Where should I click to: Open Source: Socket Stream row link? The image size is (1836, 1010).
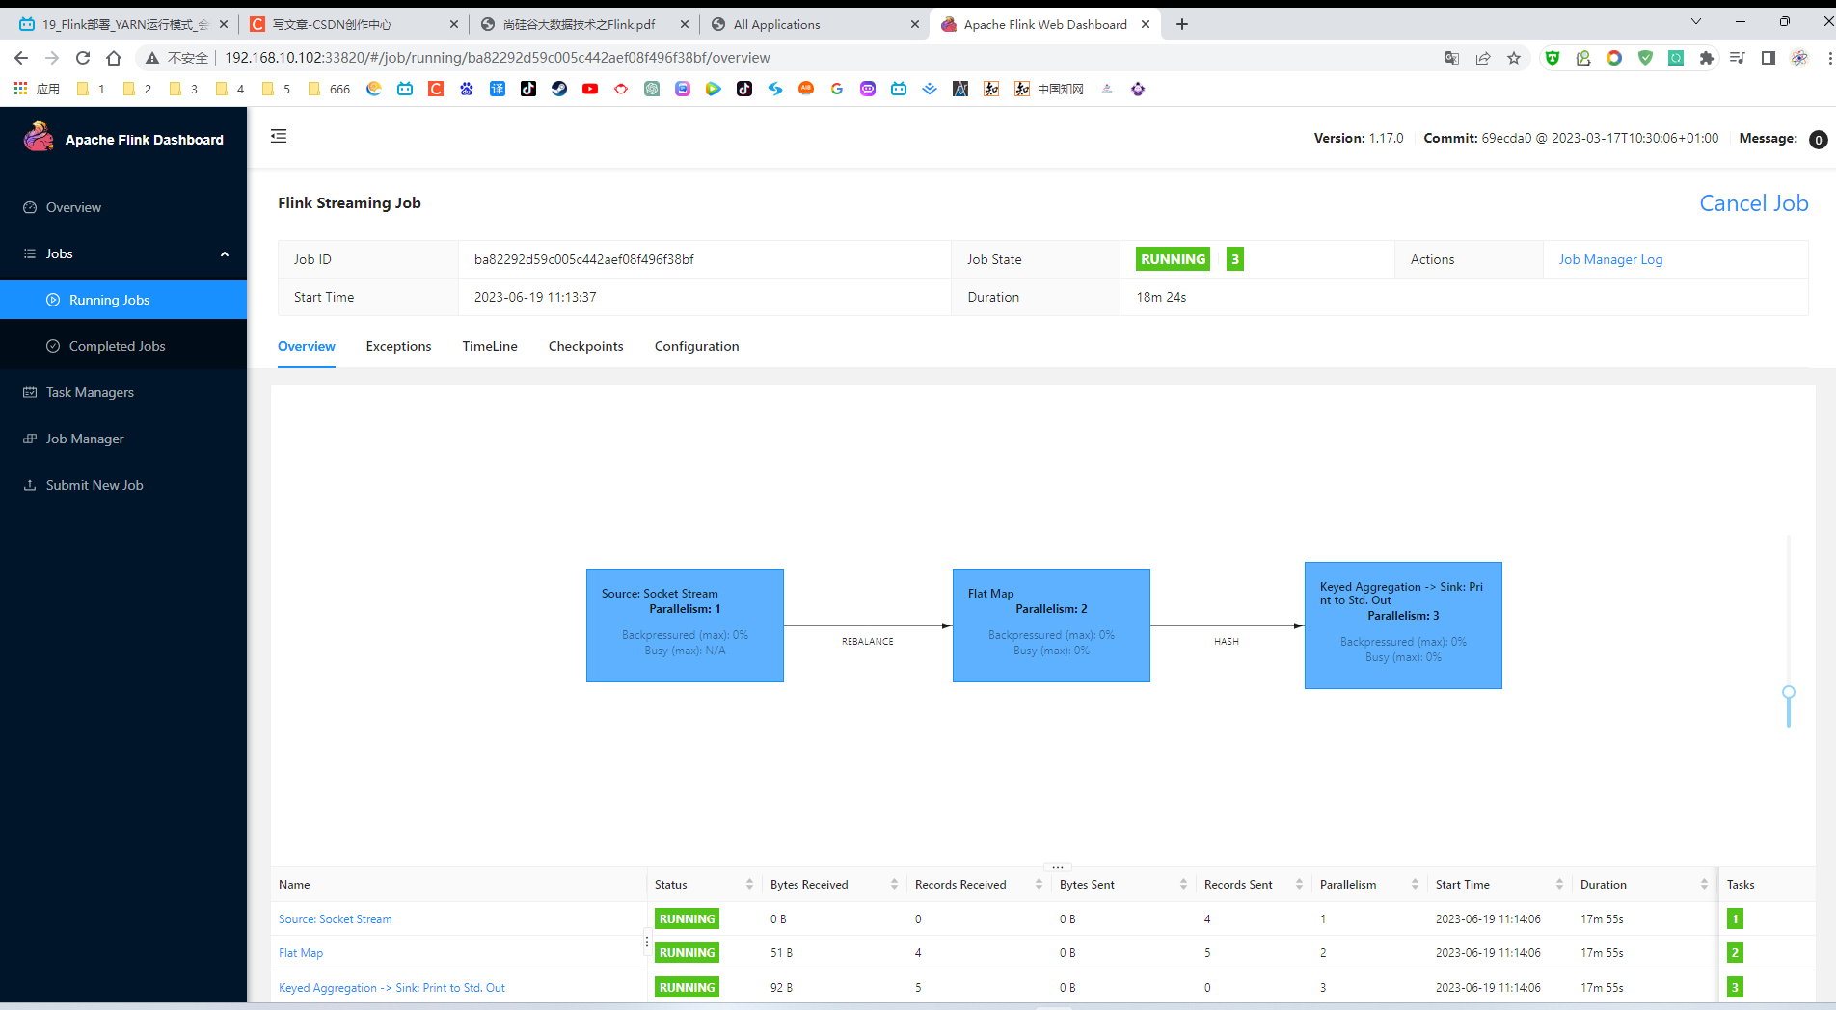click(335, 919)
